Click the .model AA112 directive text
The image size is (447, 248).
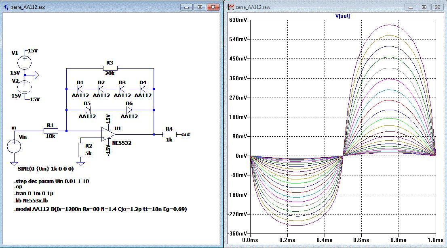[100, 209]
